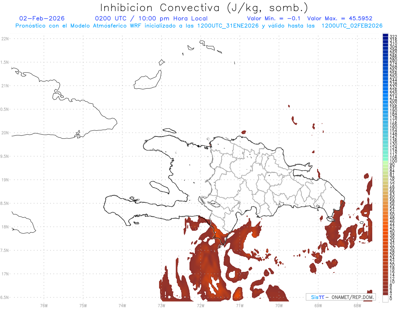Click the '1.5N' latitude label
Screen dimensions: 401x310
(5, 62)
